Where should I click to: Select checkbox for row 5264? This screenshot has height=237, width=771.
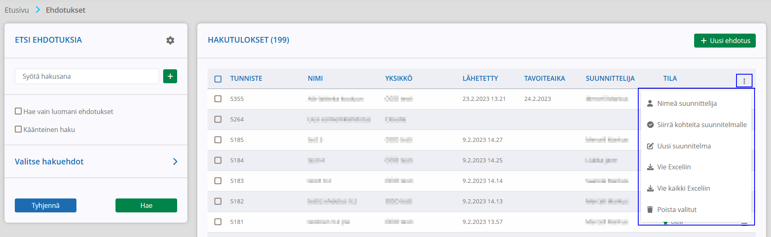[218, 119]
